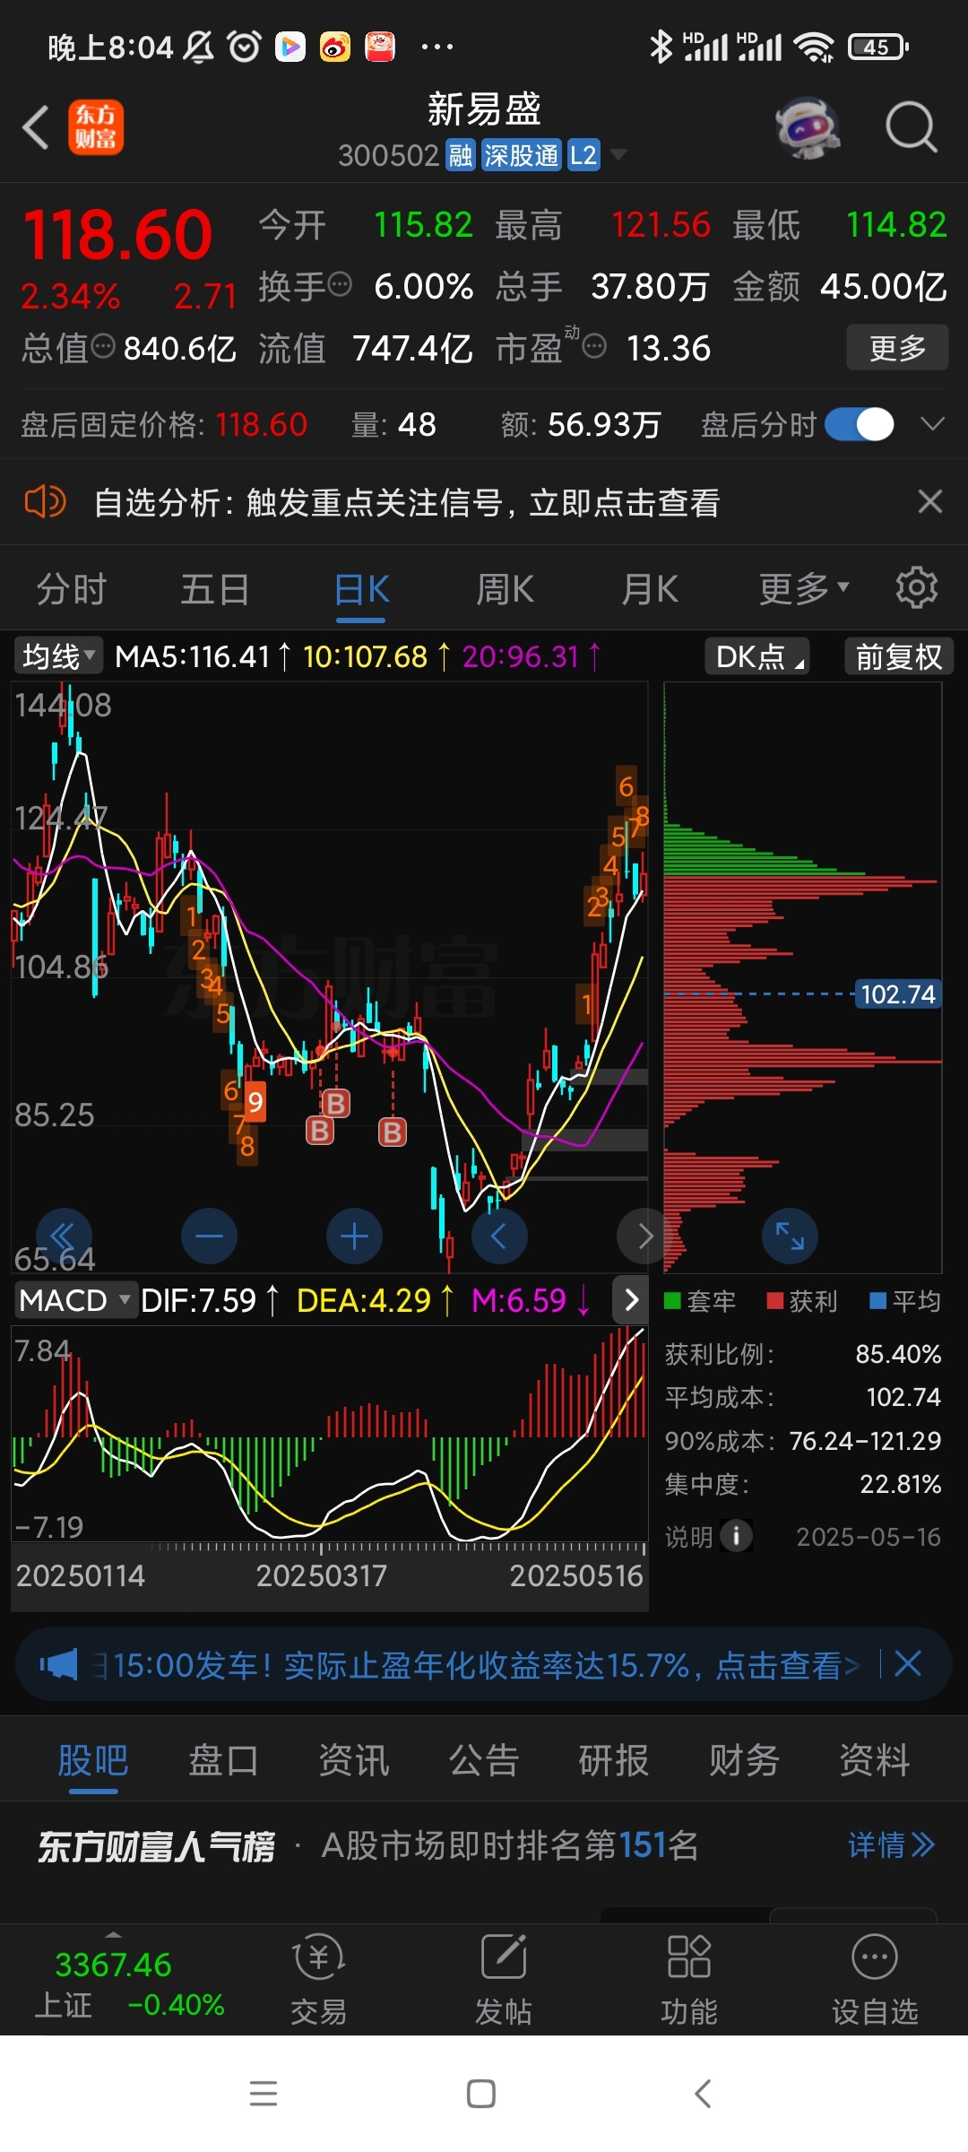Close the blue promo banner
Viewport: 968px width, 2152px height.
click(x=908, y=1664)
